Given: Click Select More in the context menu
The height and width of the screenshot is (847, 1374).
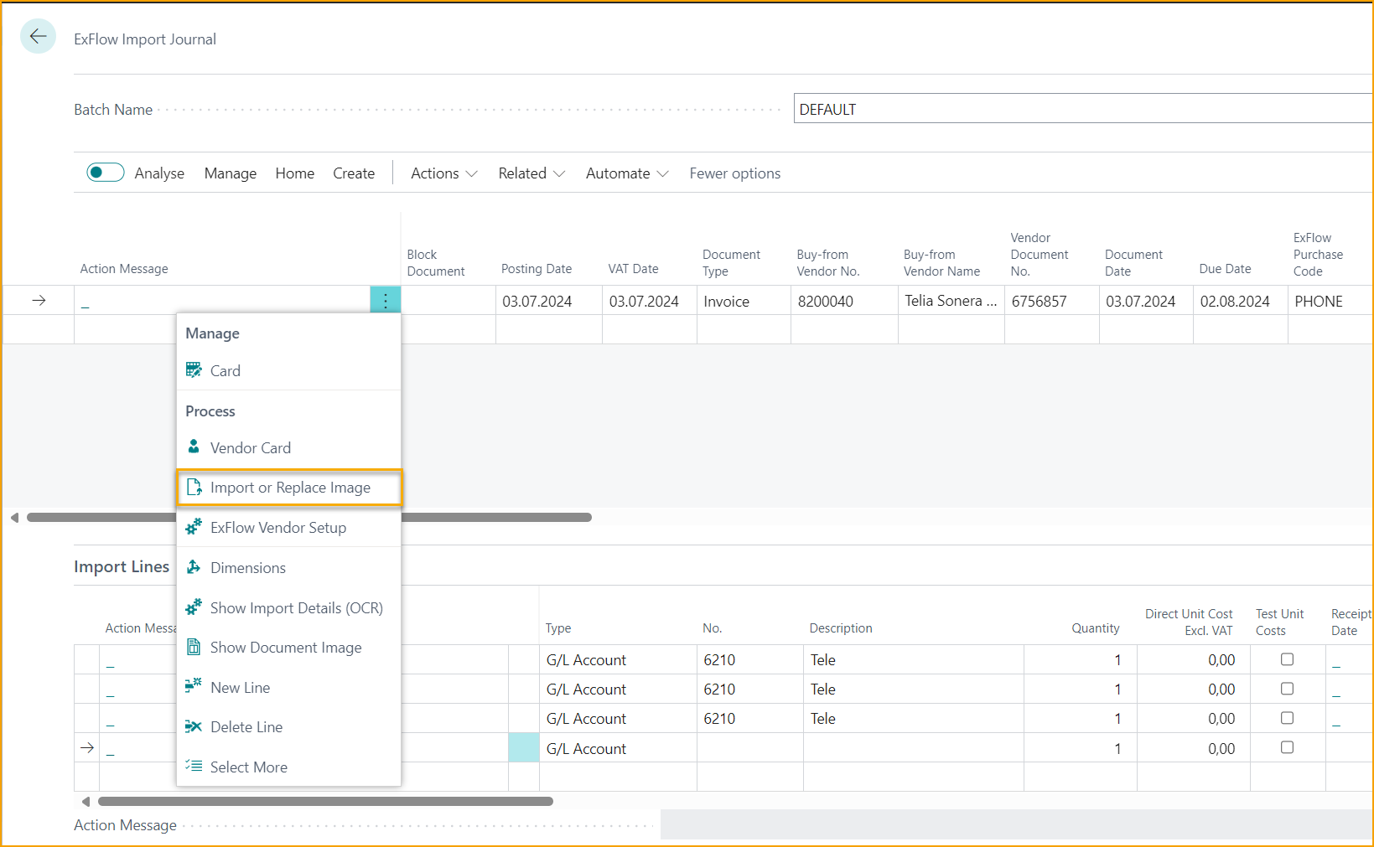Looking at the screenshot, I should pos(248,767).
